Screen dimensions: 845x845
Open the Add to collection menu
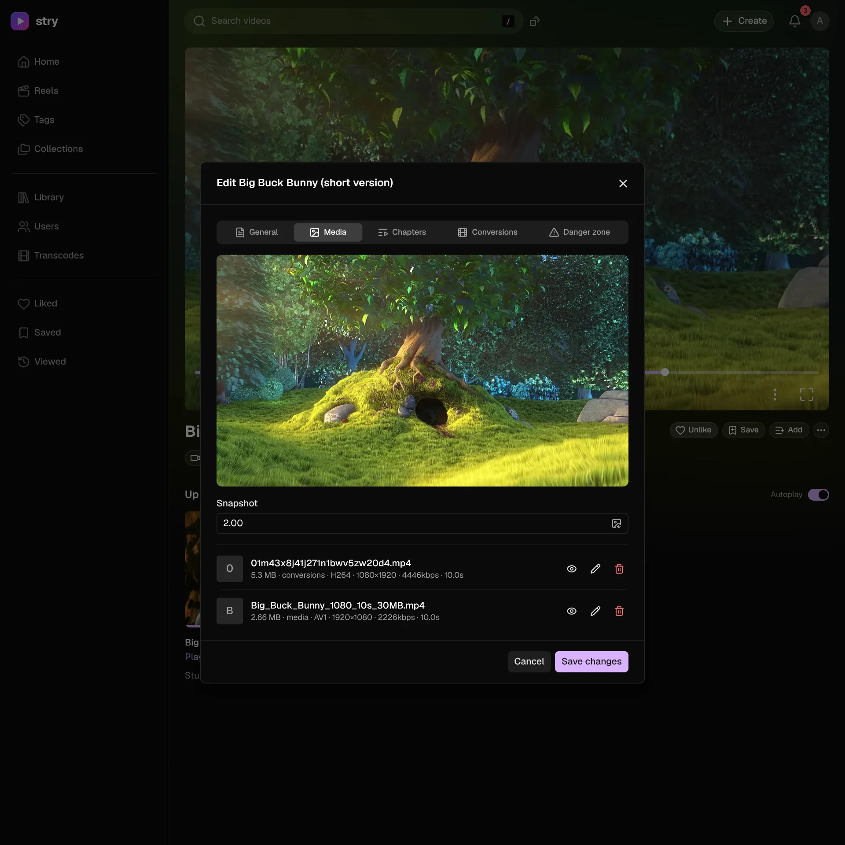point(789,430)
